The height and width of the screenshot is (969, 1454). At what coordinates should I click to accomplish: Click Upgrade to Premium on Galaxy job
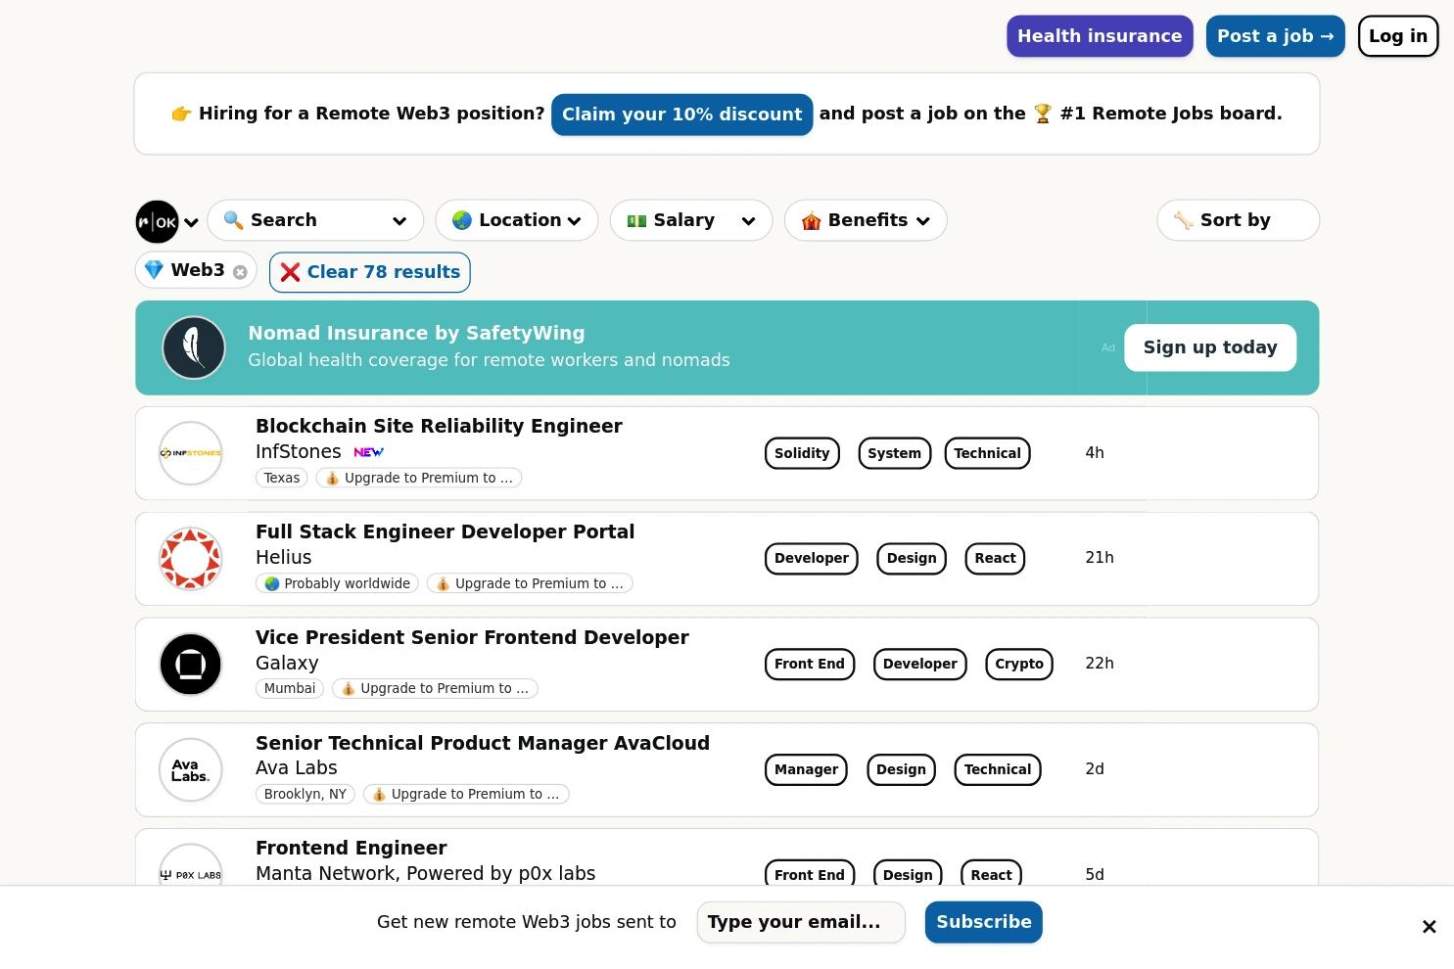435,688
